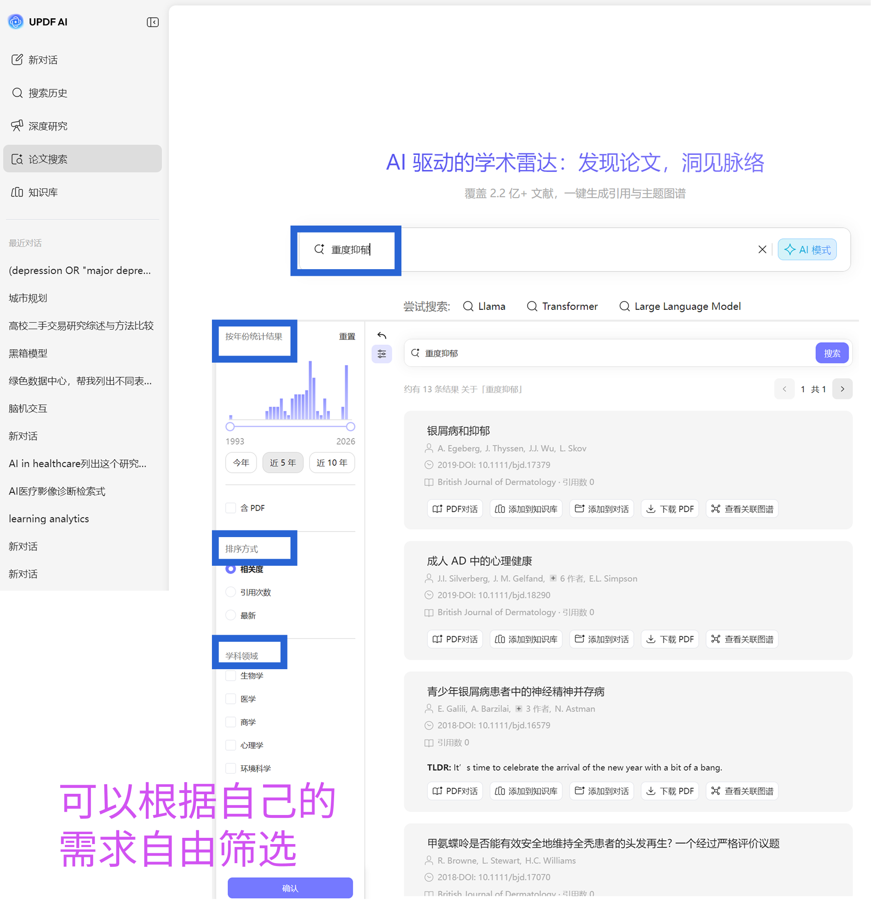This screenshot has width=871, height=918.
Task: Open paper titled 银屑病和抑郁
Action: click(x=458, y=431)
